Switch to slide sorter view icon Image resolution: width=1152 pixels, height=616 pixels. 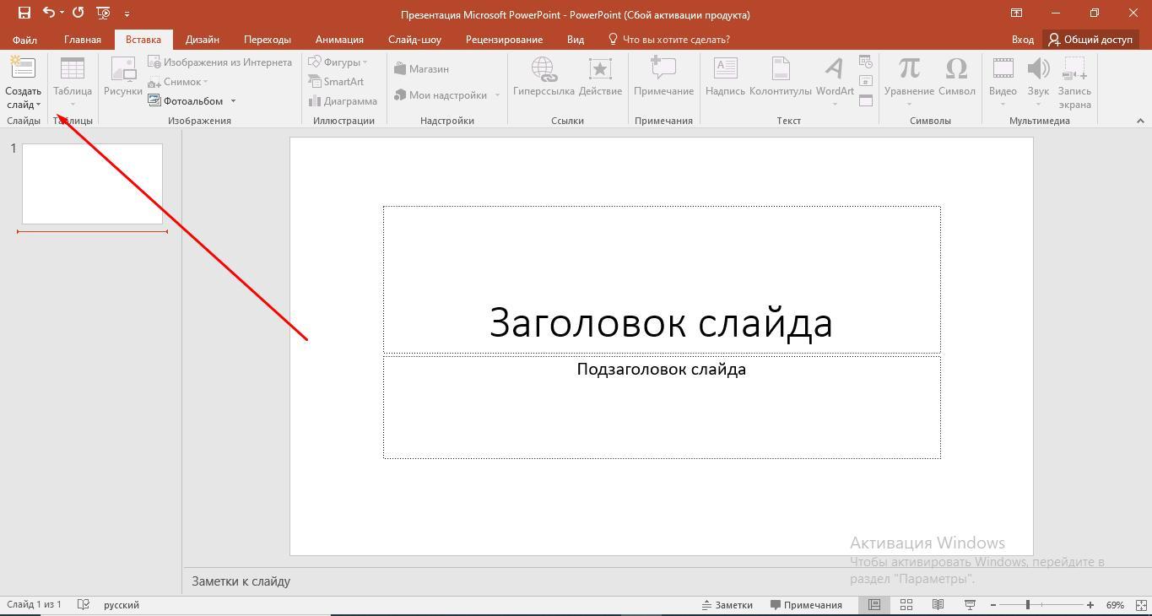[x=906, y=604]
